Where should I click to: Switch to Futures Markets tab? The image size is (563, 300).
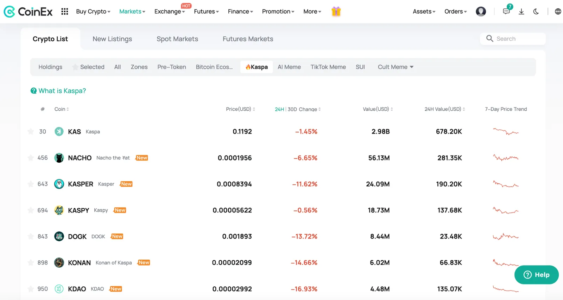(x=248, y=39)
